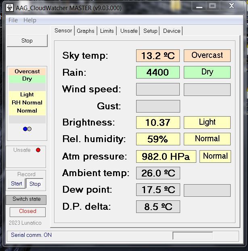Click the red Unsafe indicator dot
Viewport: 248px width, 251px height.
38,150
